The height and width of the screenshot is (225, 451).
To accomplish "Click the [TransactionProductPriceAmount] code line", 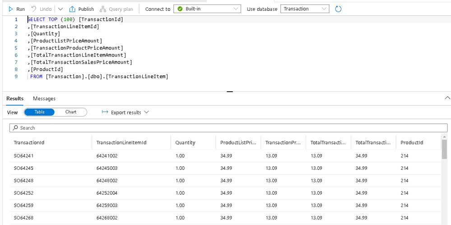I will pyautogui.click(x=75, y=48).
